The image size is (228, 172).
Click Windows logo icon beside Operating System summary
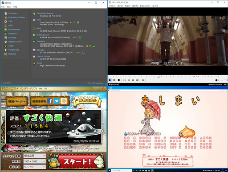coord(34,13)
